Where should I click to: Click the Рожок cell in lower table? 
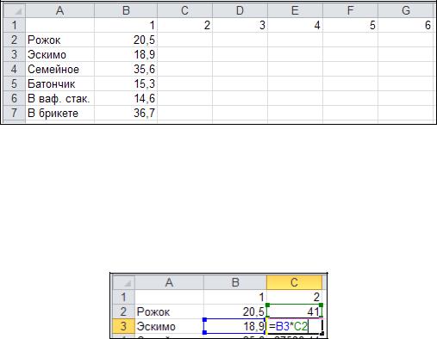pyautogui.click(x=169, y=311)
